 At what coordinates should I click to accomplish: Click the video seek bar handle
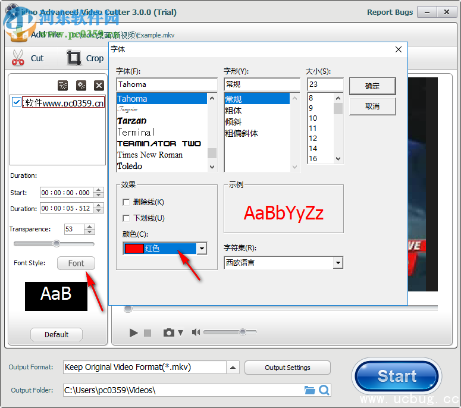(128, 309)
